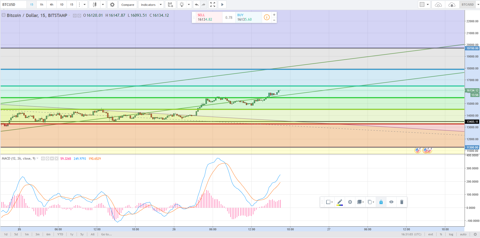Hide selected drawing with eye icon
This screenshot has width=480, height=238.
[x=391, y=202]
